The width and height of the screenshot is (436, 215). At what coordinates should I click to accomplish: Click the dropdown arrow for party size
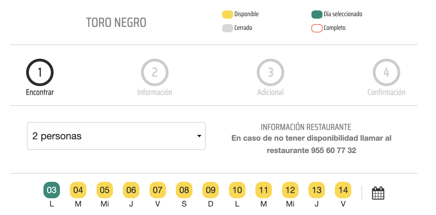[199, 136]
